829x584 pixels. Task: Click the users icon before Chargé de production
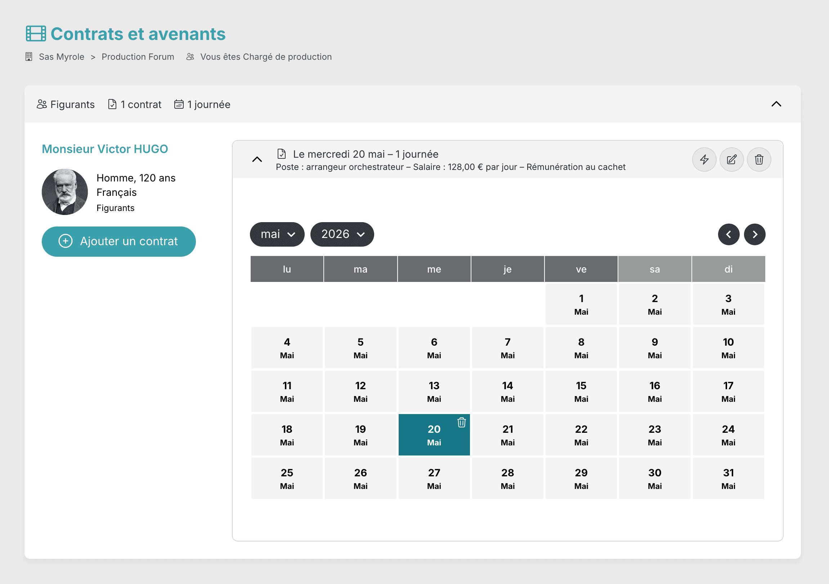190,57
